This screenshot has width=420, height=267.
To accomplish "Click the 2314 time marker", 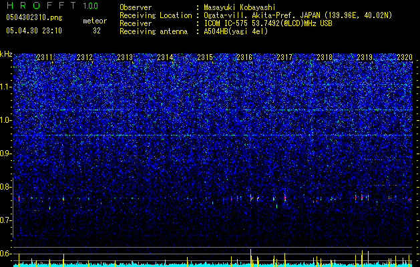I will coord(165,57).
